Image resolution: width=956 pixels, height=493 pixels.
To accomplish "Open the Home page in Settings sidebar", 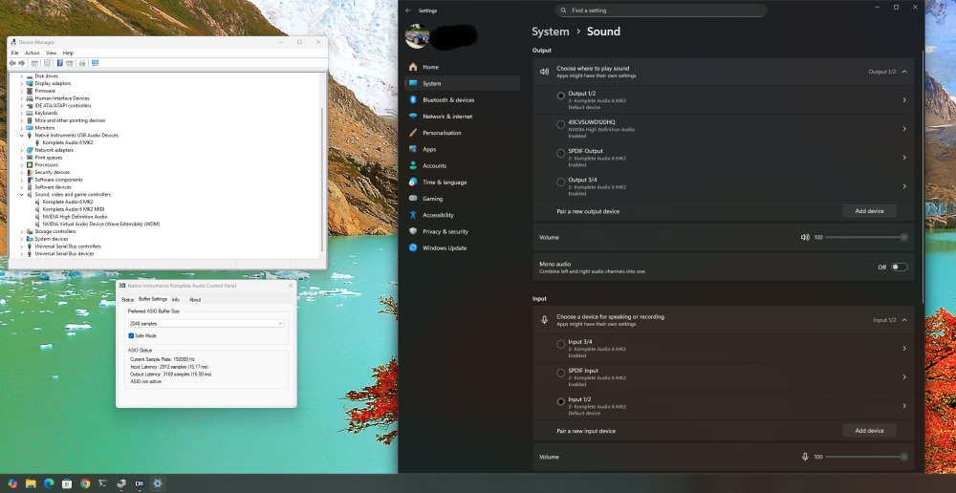I will 462,67.
